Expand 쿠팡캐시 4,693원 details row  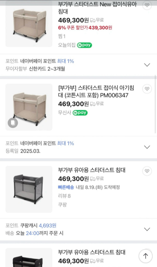coord(147,229)
